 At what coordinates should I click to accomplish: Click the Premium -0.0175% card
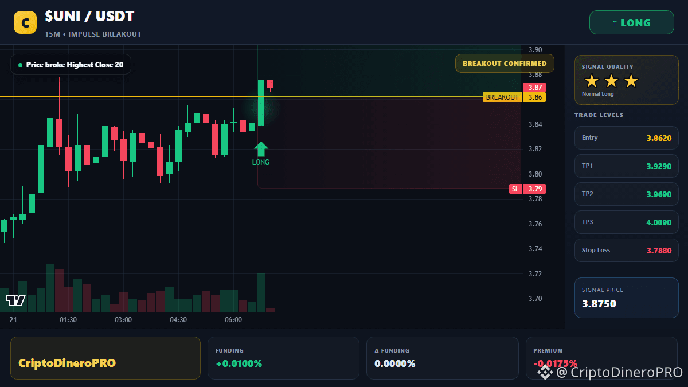601,358
